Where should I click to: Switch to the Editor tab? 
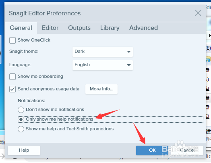[x=50, y=28]
